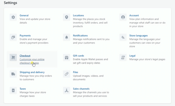Click the Files paperclip icon
175x106 pixels.
click(66, 74)
